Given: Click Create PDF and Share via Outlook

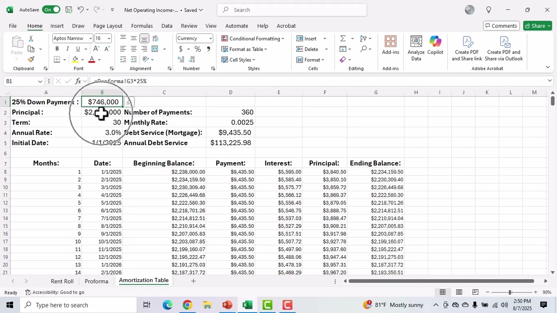Looking at the screenshot, I should (503, 49).
